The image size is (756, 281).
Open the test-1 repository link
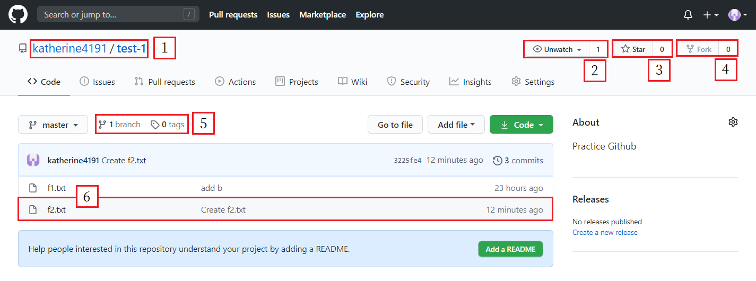132,49
